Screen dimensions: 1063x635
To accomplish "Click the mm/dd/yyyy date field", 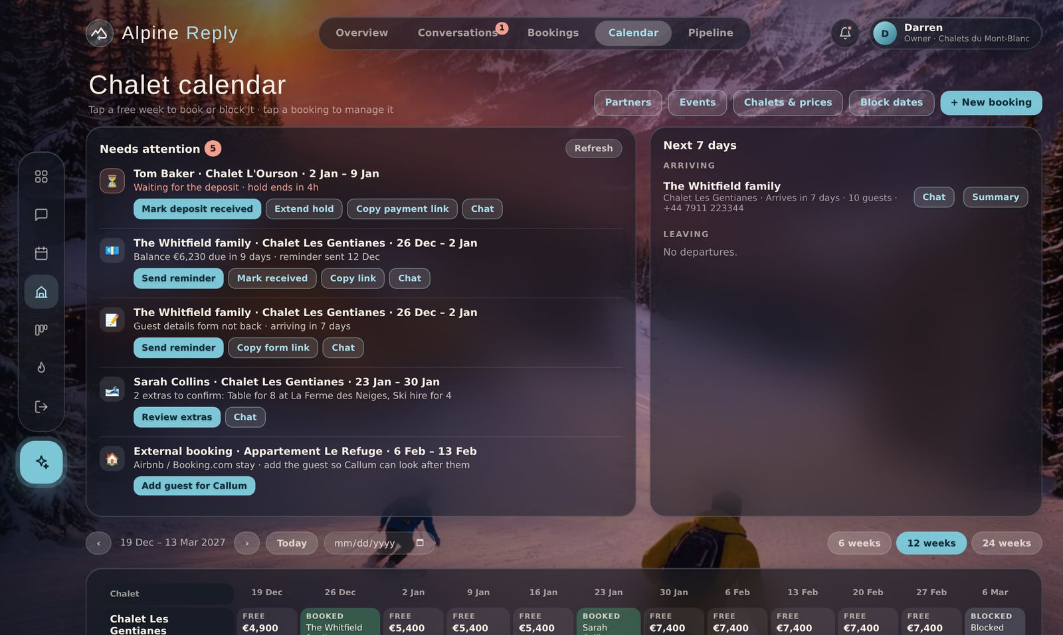I will click(x=379, y=543).
